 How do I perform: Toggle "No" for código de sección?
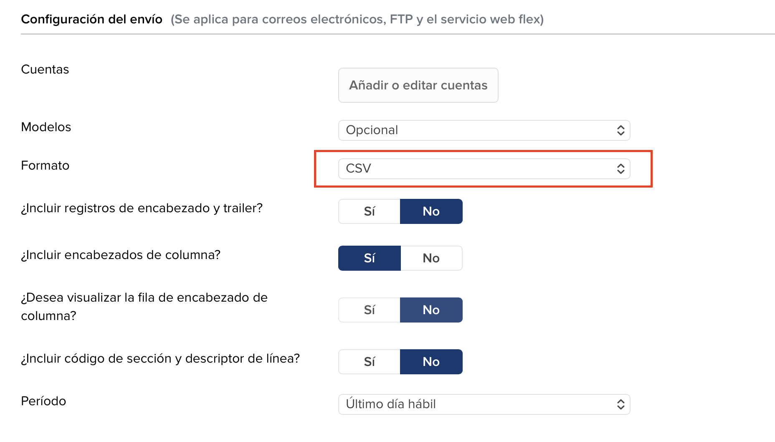click(x=431, y=361)
